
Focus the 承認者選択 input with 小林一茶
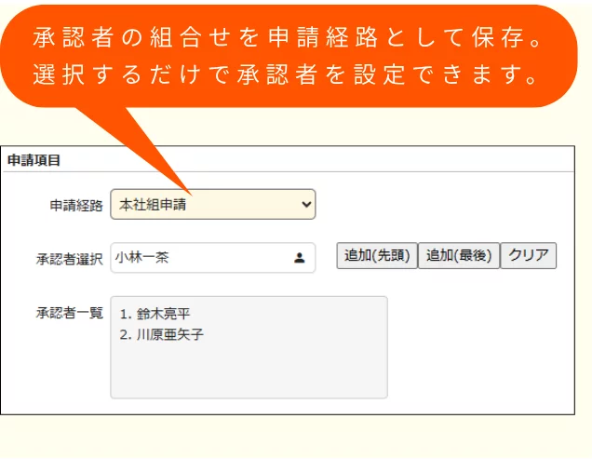pos(213,258)
